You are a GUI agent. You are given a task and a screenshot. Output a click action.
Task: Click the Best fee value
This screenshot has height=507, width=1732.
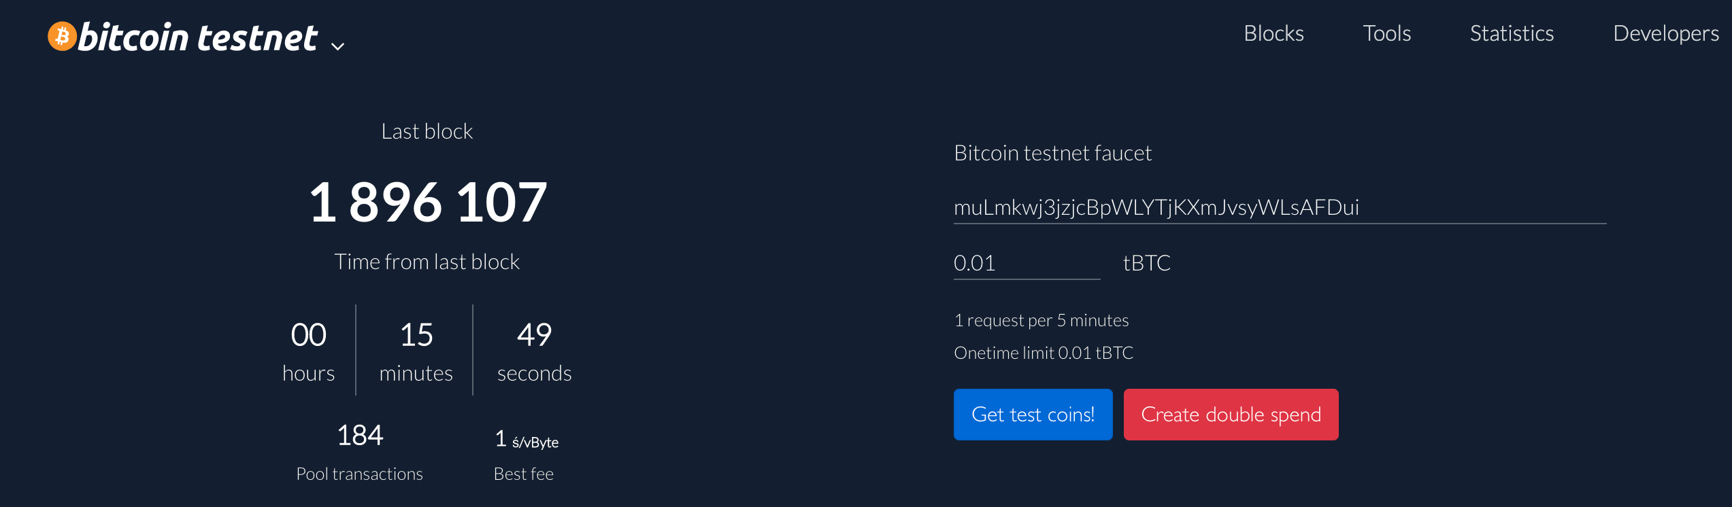(x=526, y=440)
